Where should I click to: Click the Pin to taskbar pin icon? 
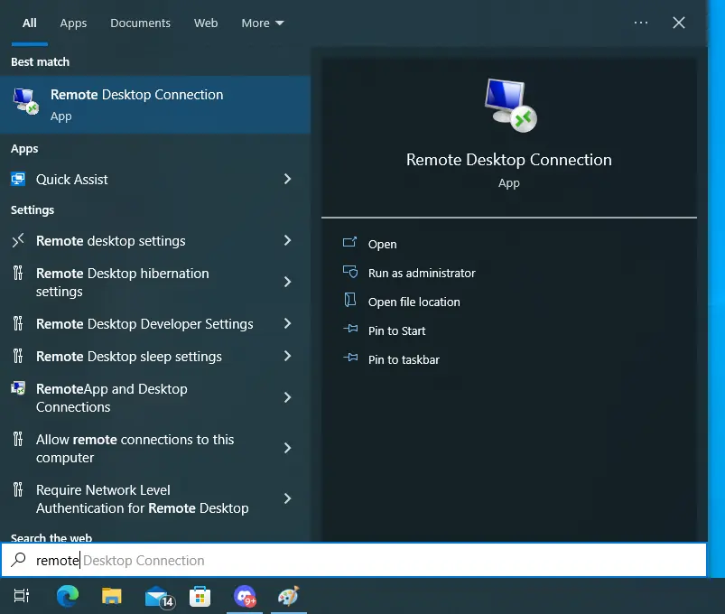pyautogui.click(x=350, y=358)
